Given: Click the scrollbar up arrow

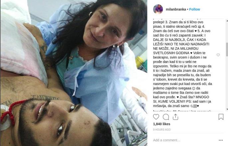Looking at the screenshot, I should [x=227, y=21].
